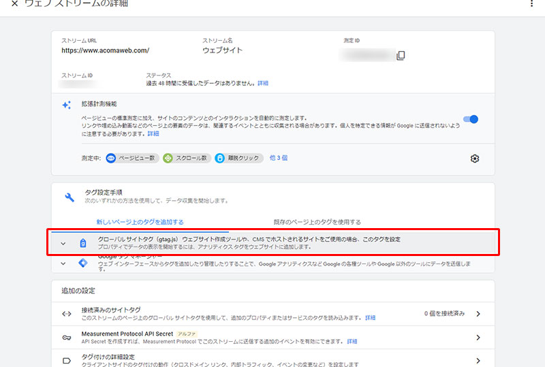This screenshot has width=545, height=367.
Task: Switch to 既存のページ上のタグを使用する tab
Action: pos(317,222)
